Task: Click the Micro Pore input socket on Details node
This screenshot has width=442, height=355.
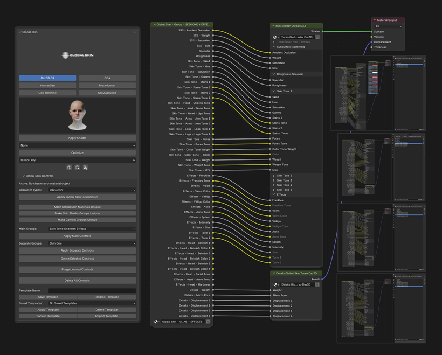Action: pyautogui.click(x=270, y=295)
